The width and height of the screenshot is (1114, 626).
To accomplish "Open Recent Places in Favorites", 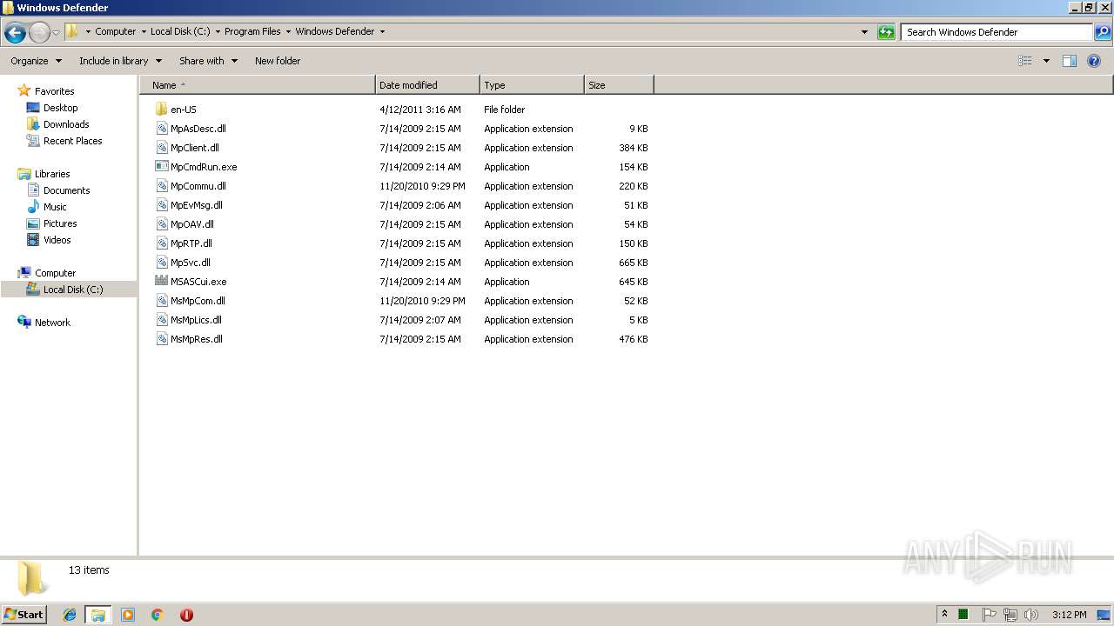I will 72,141.
